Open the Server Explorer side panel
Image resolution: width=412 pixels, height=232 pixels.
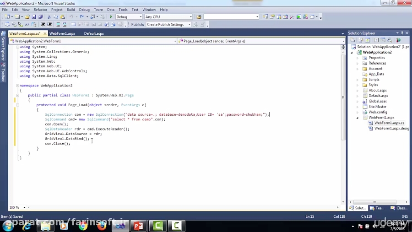(3, 46)
